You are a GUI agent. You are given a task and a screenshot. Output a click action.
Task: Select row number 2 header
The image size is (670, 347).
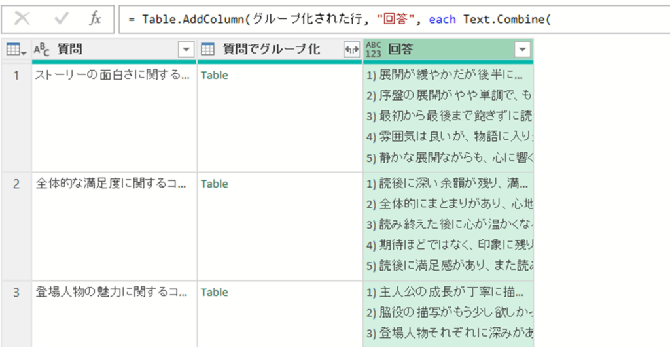click(x=16, y=184)
